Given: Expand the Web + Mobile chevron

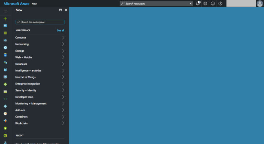Looking at the screenshot, I should pyautogui.click(x=63, y=57).
